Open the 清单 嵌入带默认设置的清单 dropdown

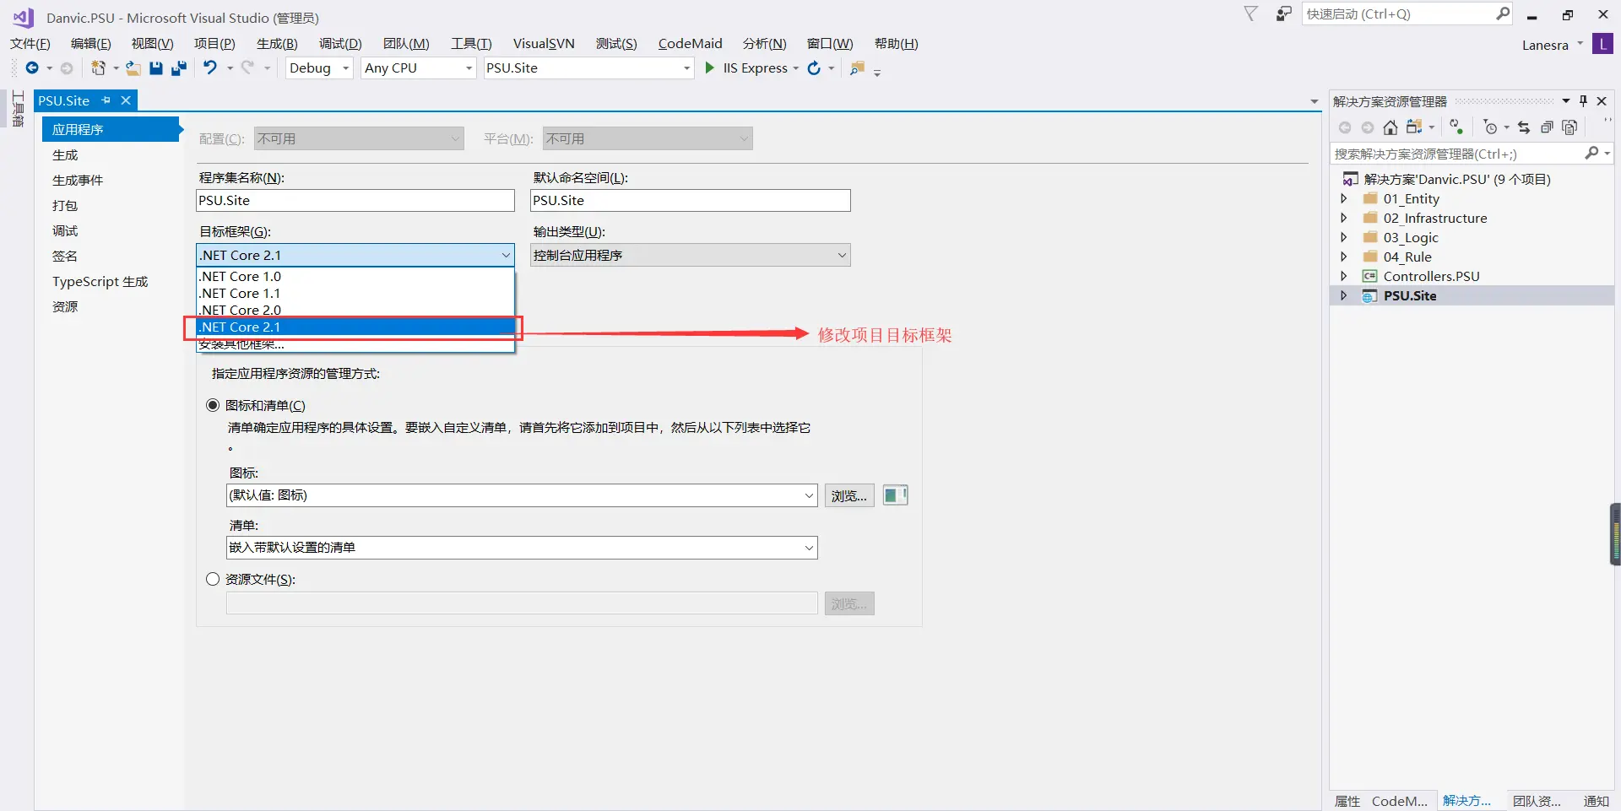[522, 548]
